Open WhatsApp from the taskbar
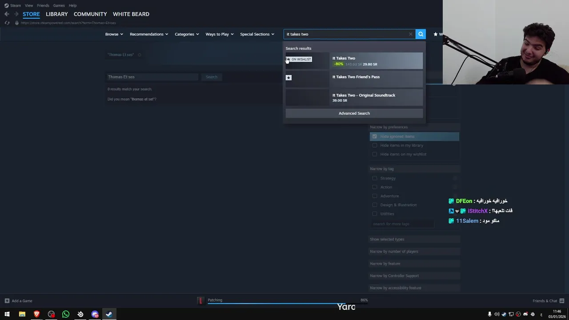Viewport: 569px width, 320px height. point(66,314)
